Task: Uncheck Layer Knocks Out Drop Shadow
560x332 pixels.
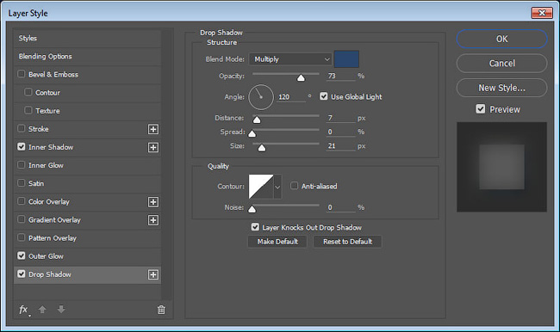Action: (x=255, y=227)
